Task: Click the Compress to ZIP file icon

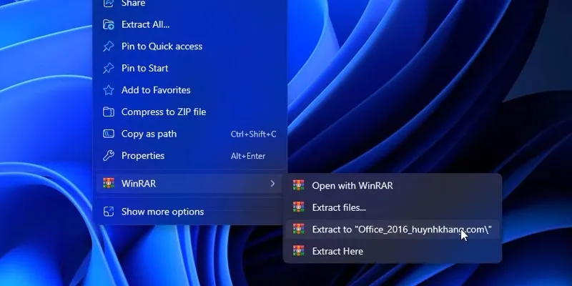Action: (x=109, y=112)
